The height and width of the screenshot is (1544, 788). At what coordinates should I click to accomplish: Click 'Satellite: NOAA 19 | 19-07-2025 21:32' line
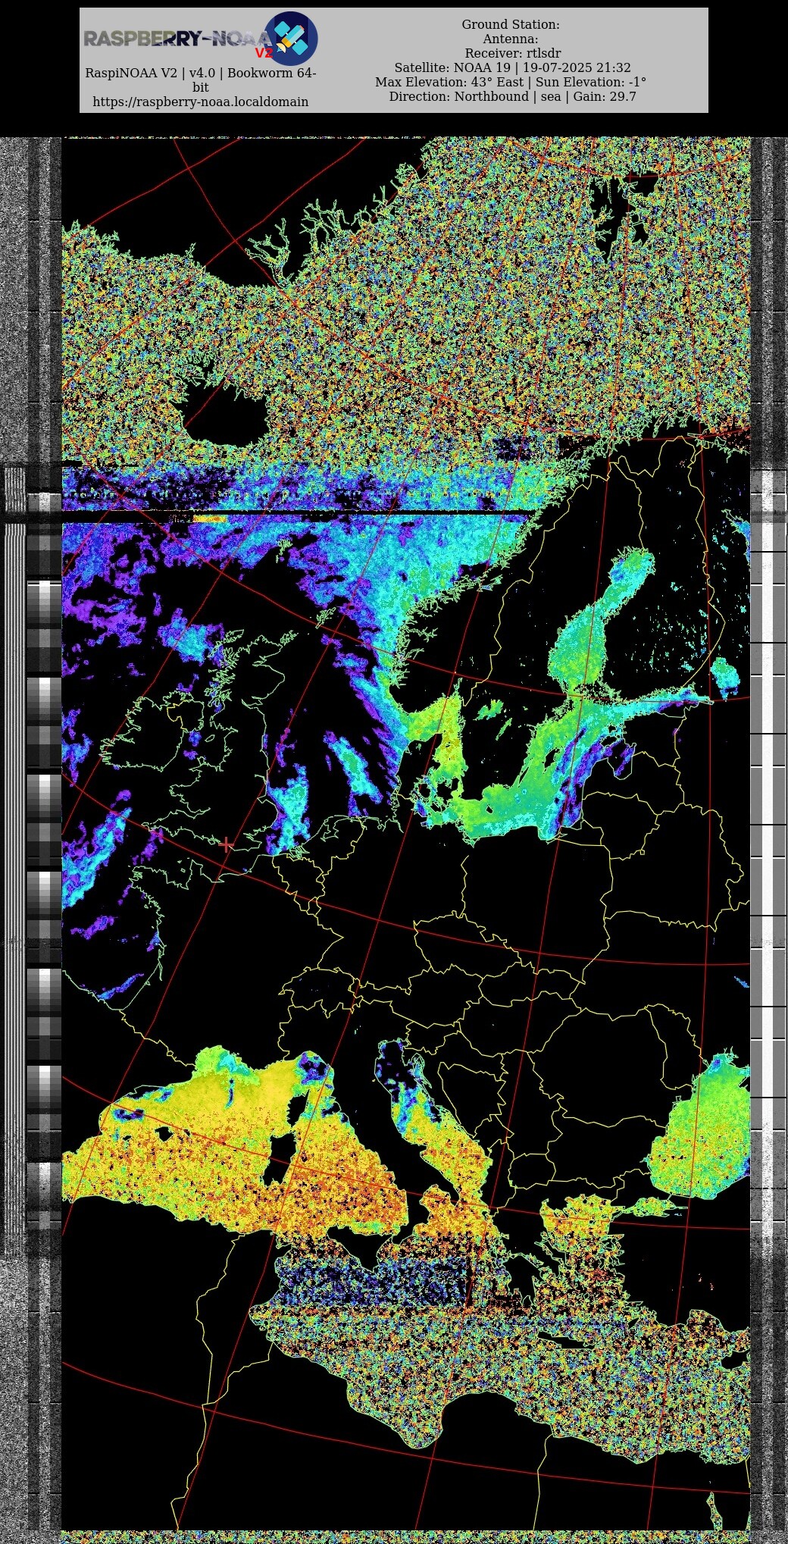coord(512,67)
